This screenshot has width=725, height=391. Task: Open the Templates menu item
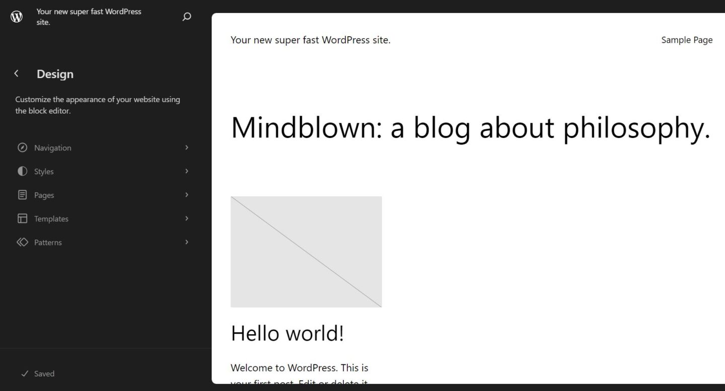(103, 218)
